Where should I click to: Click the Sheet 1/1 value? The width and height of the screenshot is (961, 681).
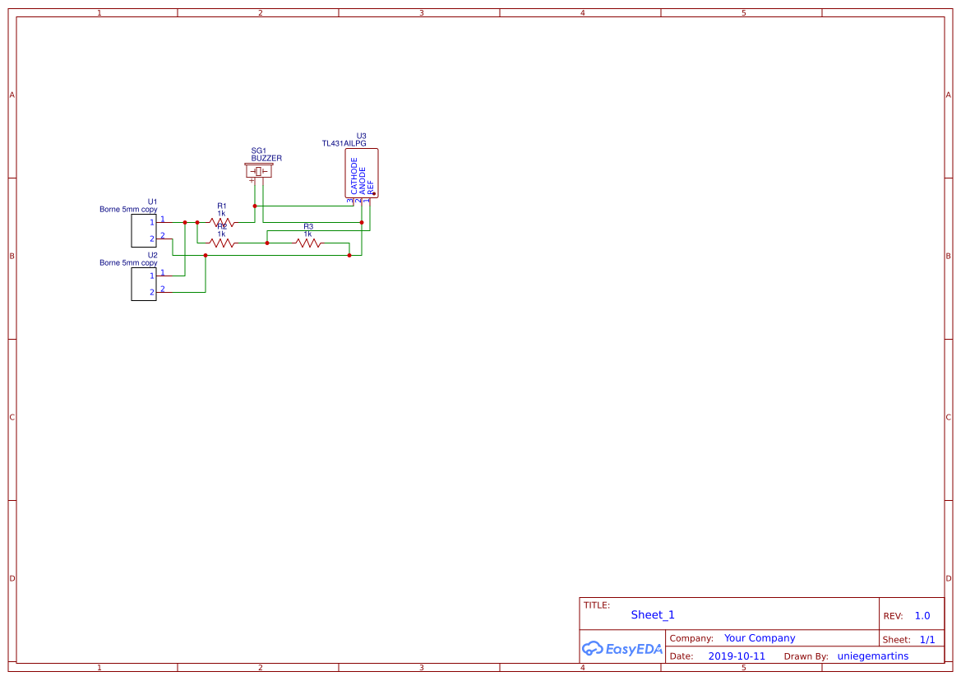(x=928, y=639)
